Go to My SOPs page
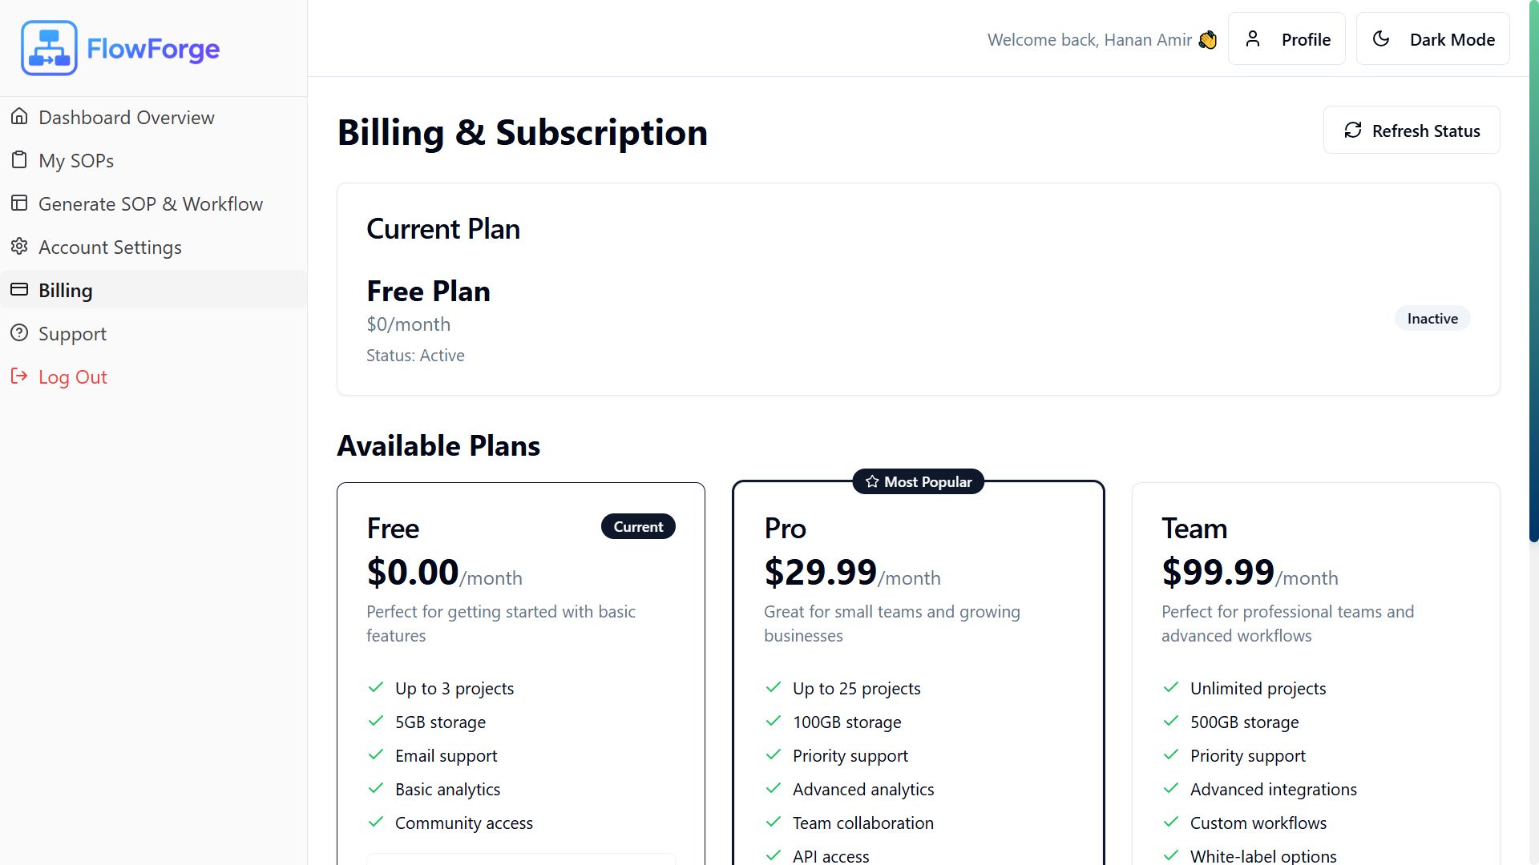Screen dimensions: 1539x865 pyautogui.click(x=76, y=161)
